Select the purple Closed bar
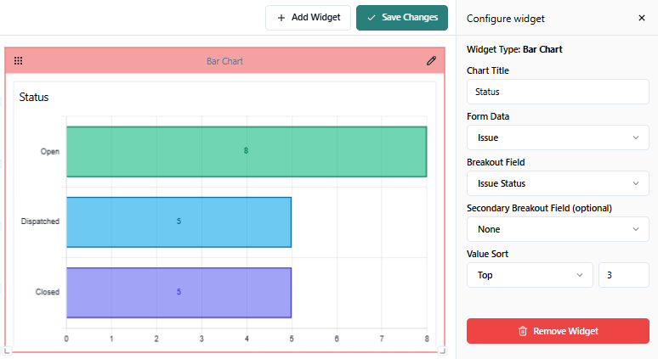 pos(179,293)
